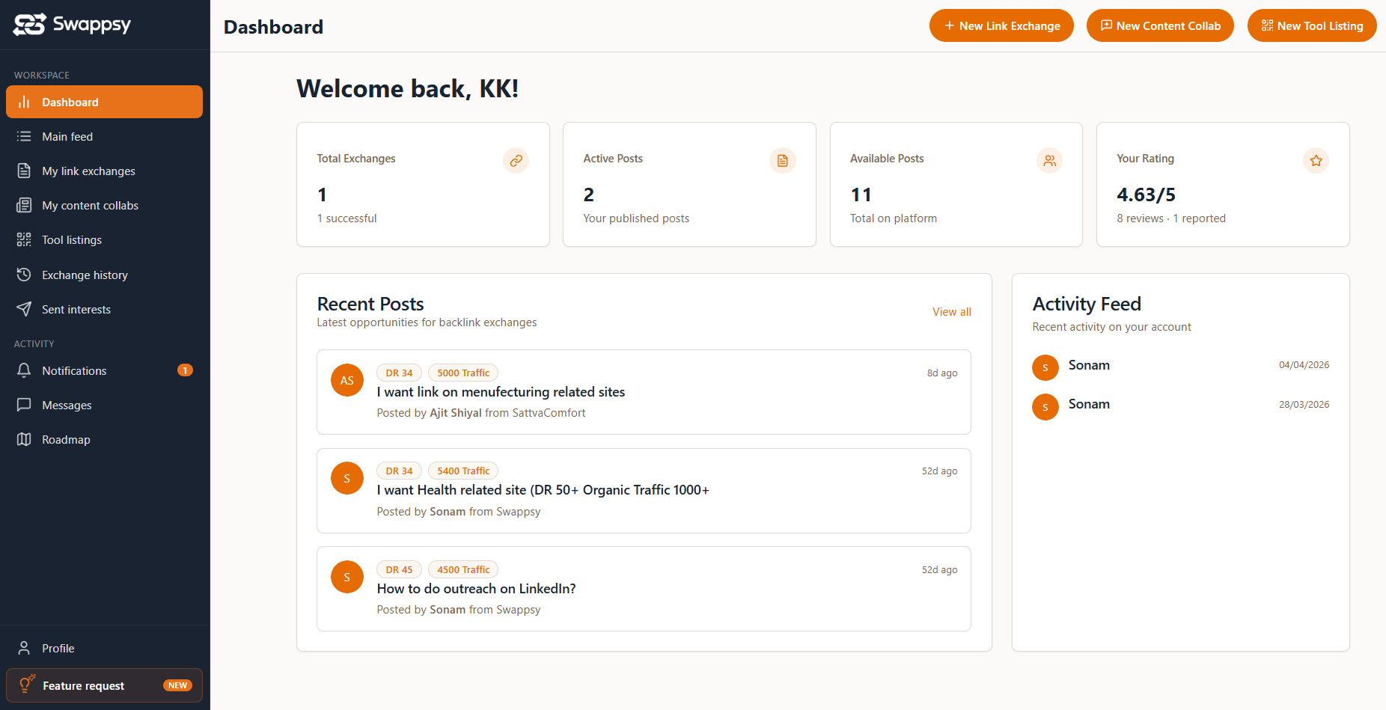The height and width of the screenshot is (710, 1386).
Task: Open the Main feed page
Action: 104,136
